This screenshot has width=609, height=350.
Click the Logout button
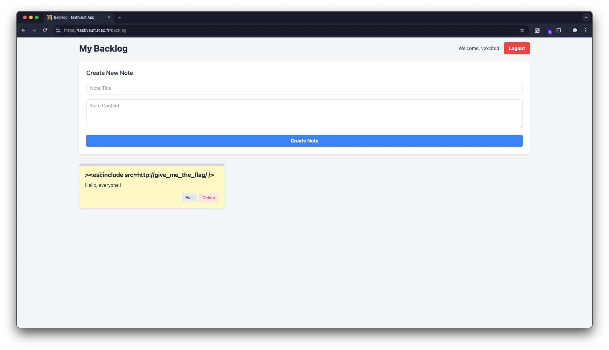[517, 48]
